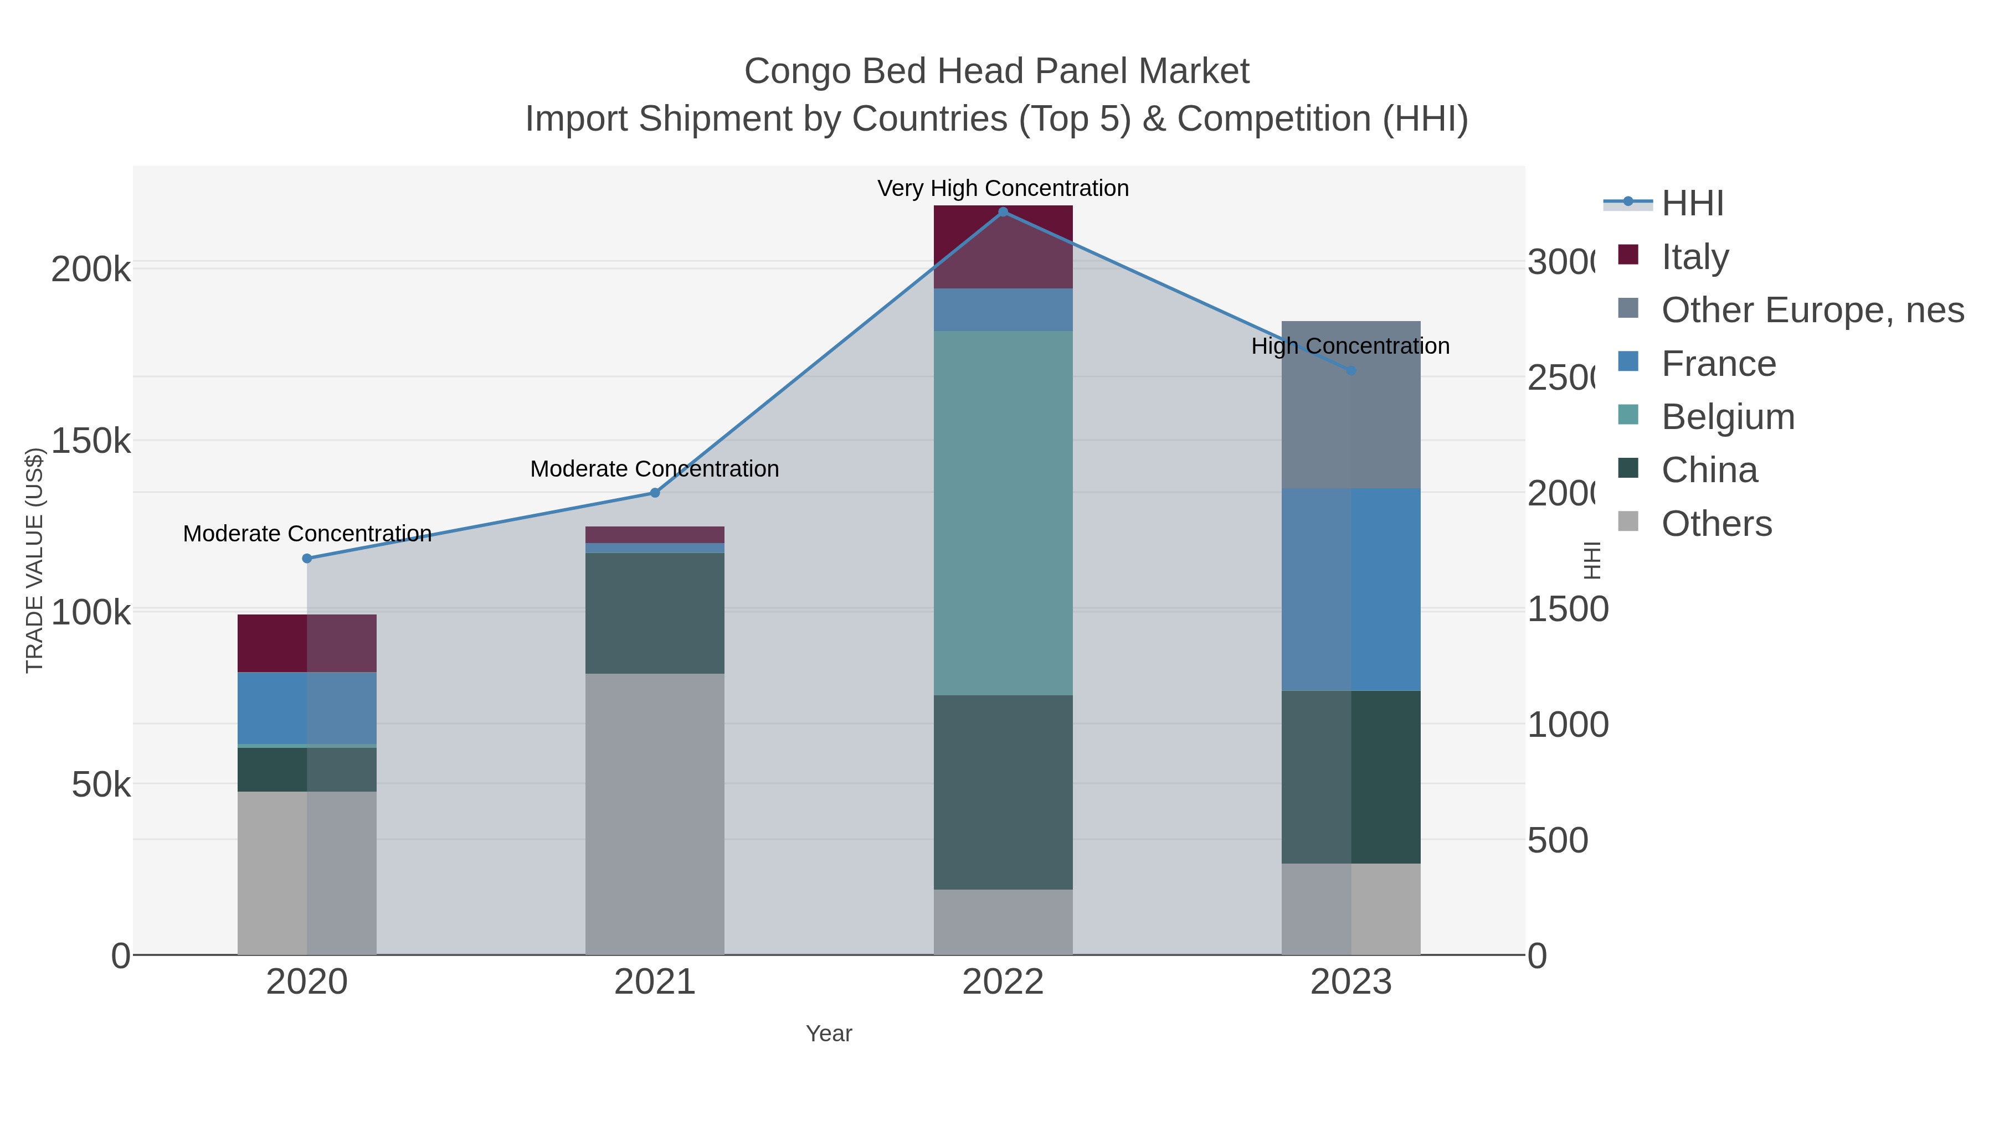Click the Others segment in the 2021 bar

655,814
